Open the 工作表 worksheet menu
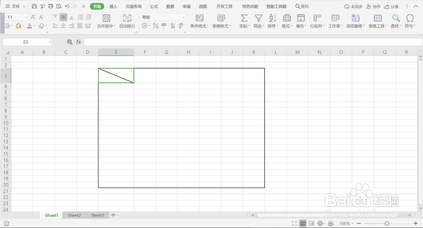Image resolution: width=423 pixels, height=228 pixels. 335,21
